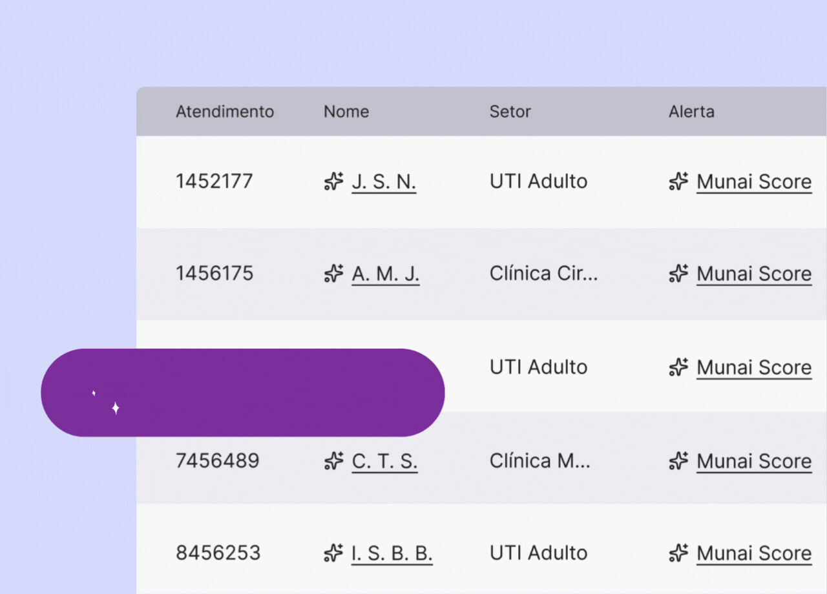
Task: Open patient J. S. N. name link
Action: coord(384,181)
